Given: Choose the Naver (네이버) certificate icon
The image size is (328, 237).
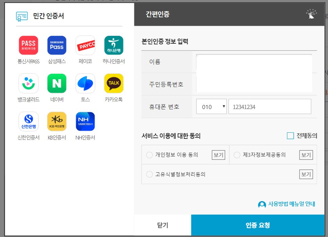Looking at the screenshot, I should pos(57,83).
